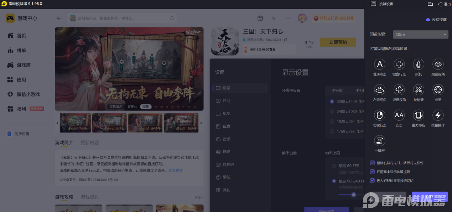Select the 重力感应 gravity sensor icon
This screenshot has height=212, width=452.
(419, 115)
